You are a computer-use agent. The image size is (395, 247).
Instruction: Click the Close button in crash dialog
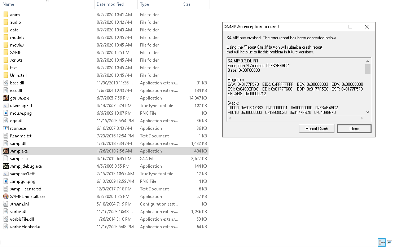click(x=354, y=129)
